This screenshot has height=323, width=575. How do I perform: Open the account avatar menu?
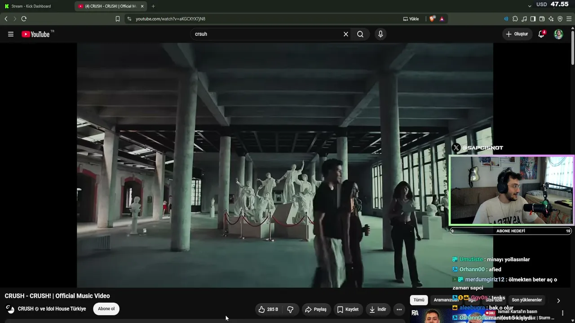pos(558,34)
